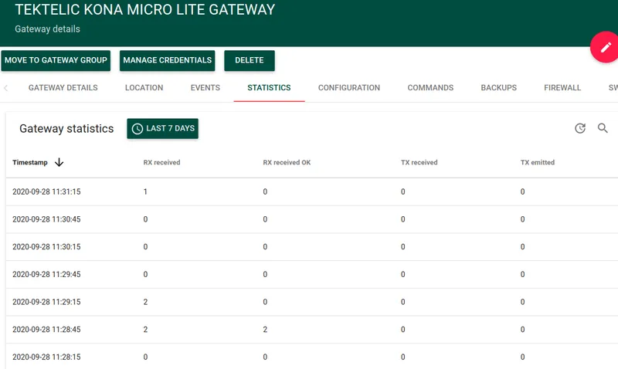Select row timestamp 2020-09-28 11:29:15
Image resolution: width=618 pixels, height=369 pixels.
coord(46,302)
